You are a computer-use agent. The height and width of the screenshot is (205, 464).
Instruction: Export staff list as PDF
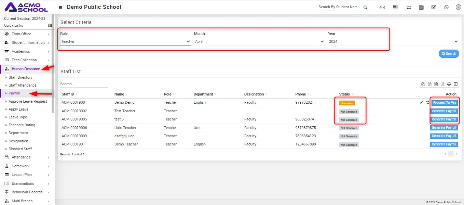[x=442, y=84]
